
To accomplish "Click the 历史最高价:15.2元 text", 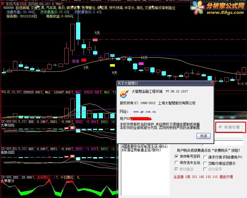I will tap(55, 12).
